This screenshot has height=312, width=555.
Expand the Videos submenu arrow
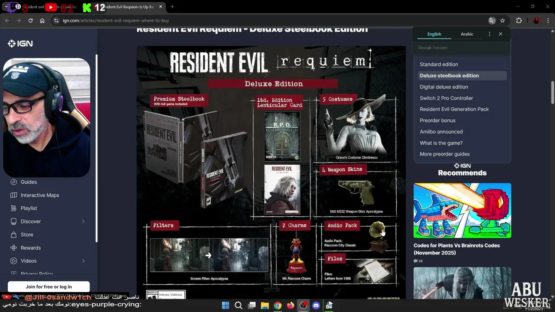83,261
